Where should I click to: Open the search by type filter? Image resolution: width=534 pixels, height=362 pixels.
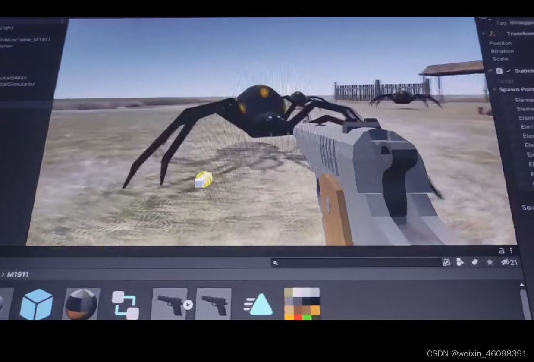[x=460, y=262]
